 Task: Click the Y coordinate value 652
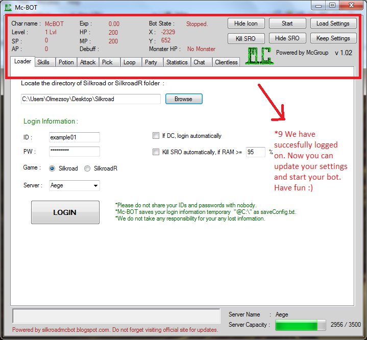[166, 40]
